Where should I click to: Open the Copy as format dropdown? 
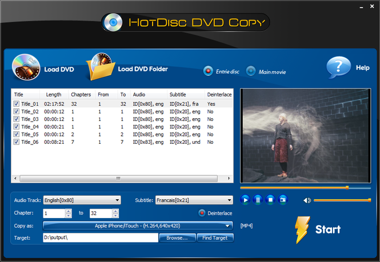(138, 226)
